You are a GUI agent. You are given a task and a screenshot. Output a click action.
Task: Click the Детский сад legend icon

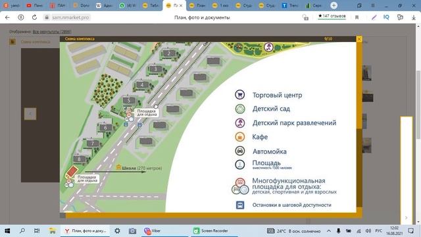coord(239,109)
